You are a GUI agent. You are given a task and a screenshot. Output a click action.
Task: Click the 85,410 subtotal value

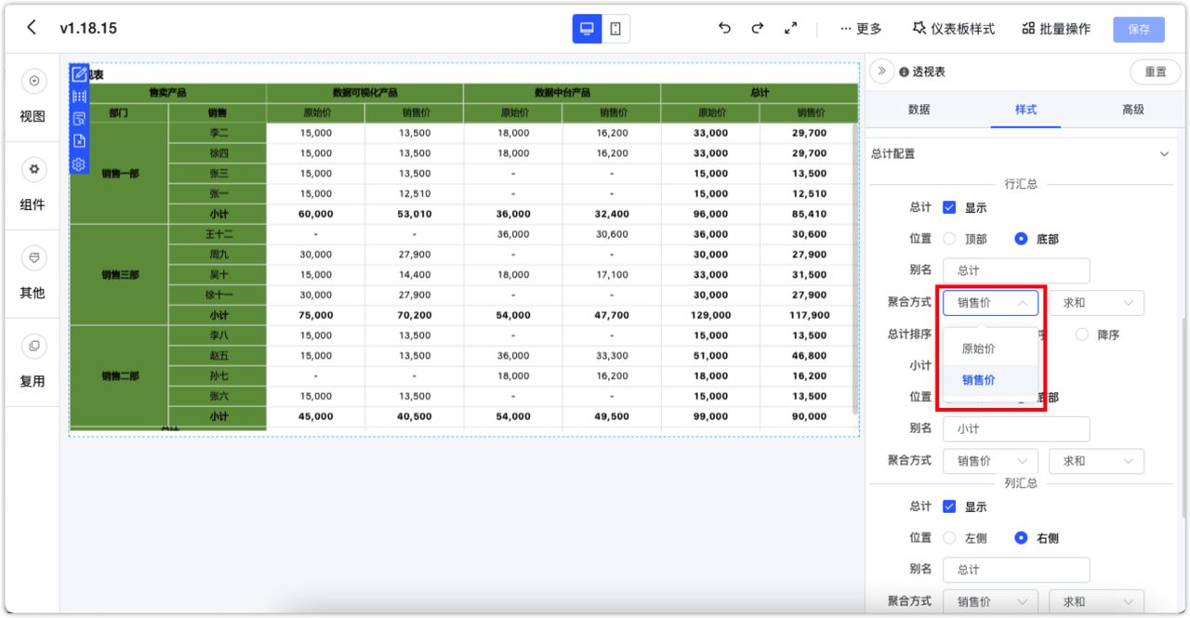coord(809,214)
